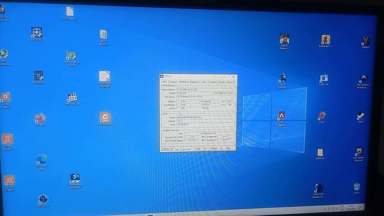Click the BIOS Date value field
Screen dimensions: 384x216
[x=204, y=124]
